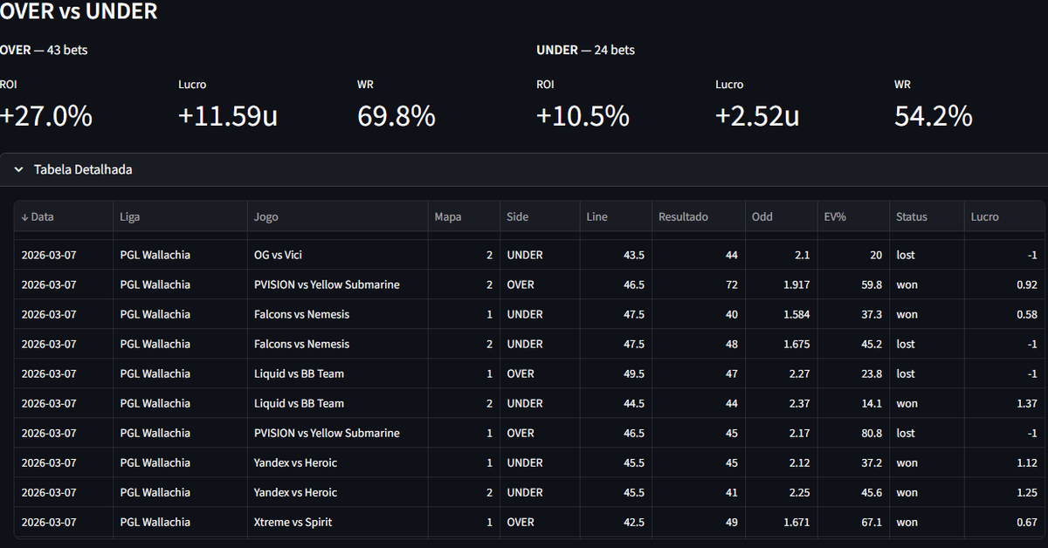Click the win rate value 69.8%

[x=396, y=116]
